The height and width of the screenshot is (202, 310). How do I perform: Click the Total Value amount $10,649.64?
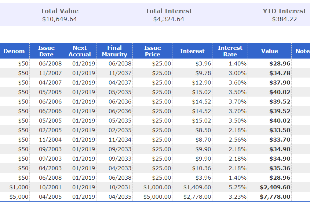click(x=59, y=19)
